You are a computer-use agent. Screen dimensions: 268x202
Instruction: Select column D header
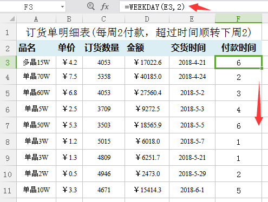coord(147,19)
